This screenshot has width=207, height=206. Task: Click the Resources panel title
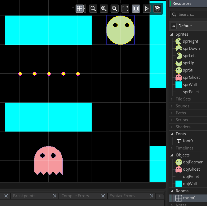click(x=182, y=3)
